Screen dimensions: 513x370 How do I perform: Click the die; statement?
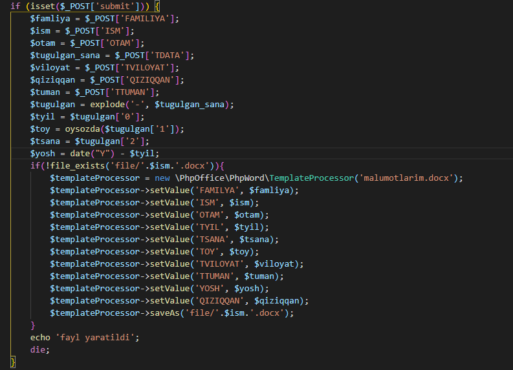tap(40, 350)
